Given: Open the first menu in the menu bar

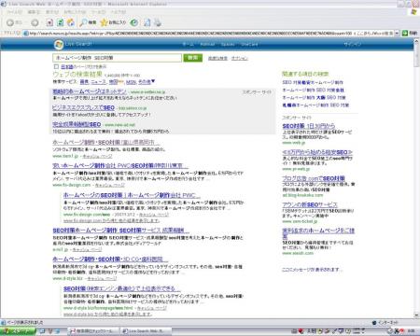Looking at the screenshot, I should tap(14, 12).
